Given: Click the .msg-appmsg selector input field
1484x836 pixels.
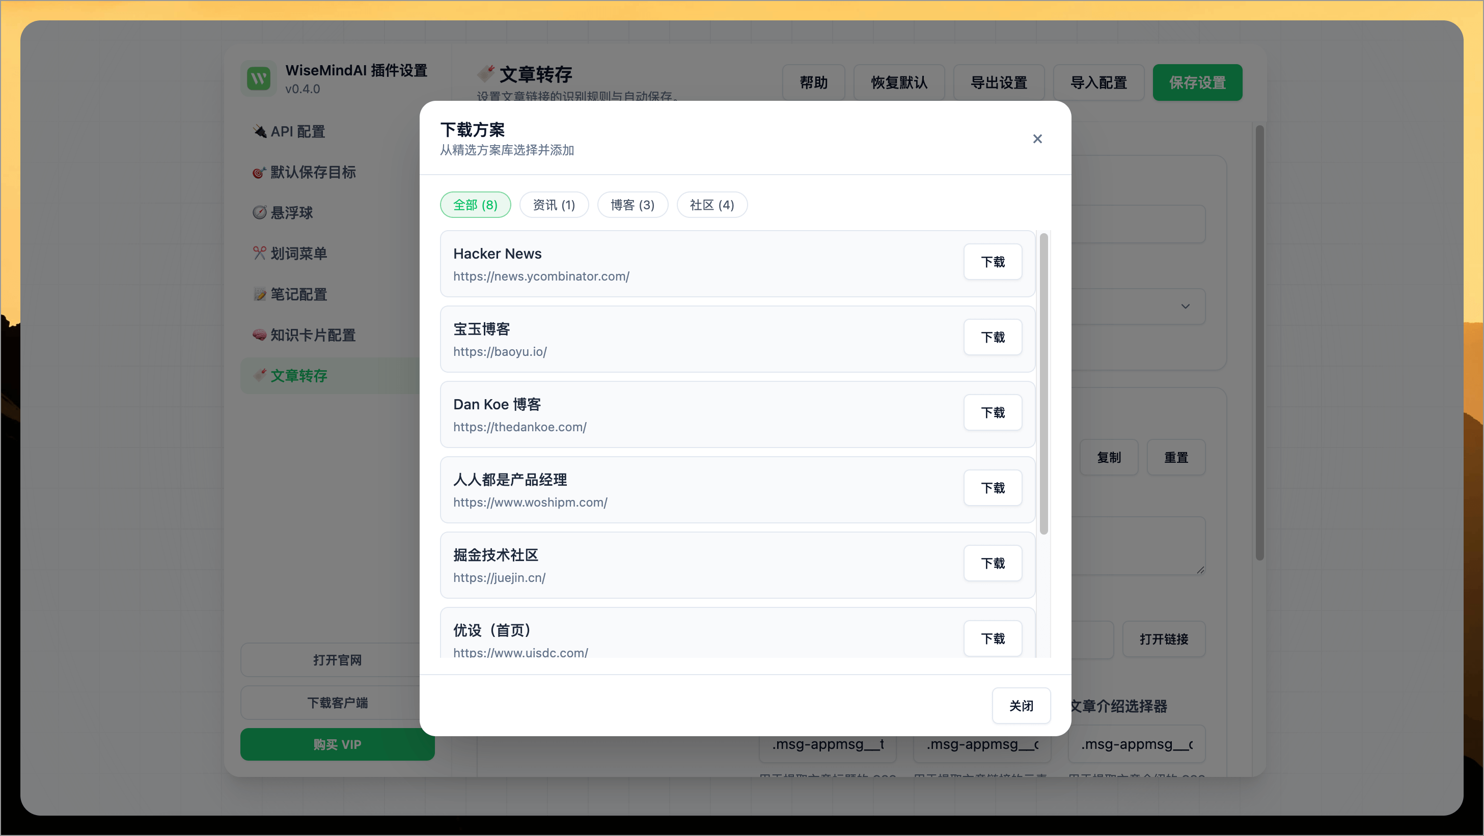Looking at the screenshot, I should coord(828,744).
